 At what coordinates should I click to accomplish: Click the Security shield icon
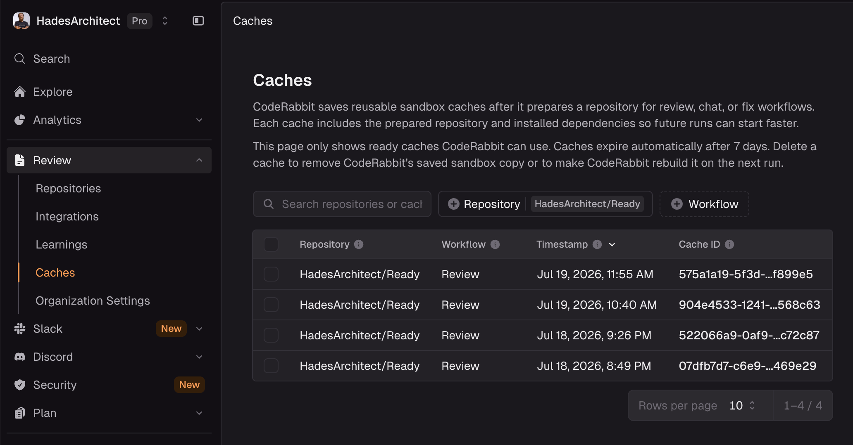click(20, 385)
